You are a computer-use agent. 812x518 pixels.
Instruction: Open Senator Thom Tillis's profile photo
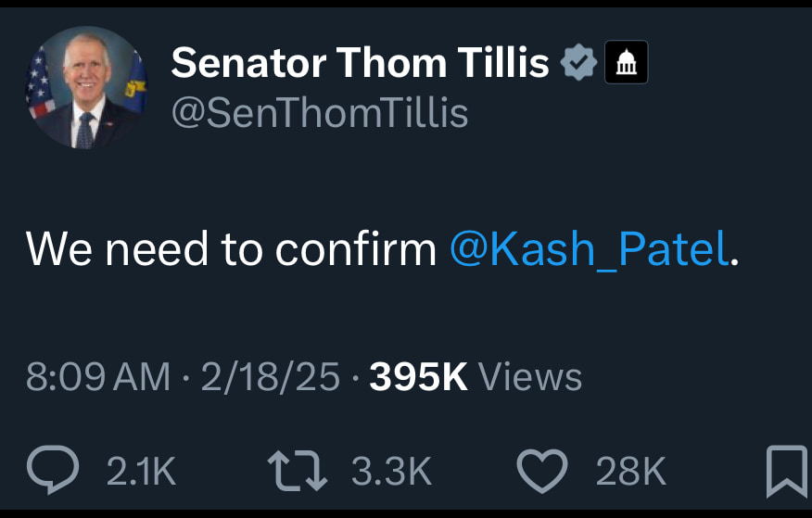coord(85,87)
